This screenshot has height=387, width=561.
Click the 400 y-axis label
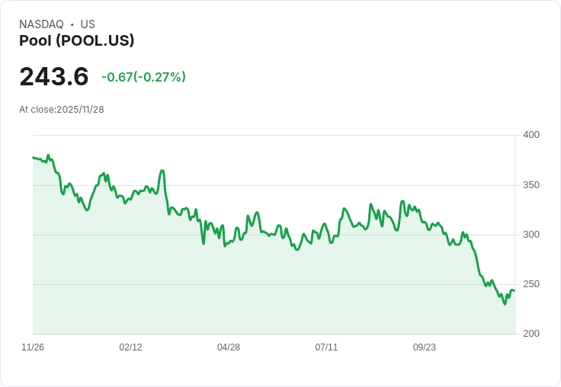tap(531, 135)
